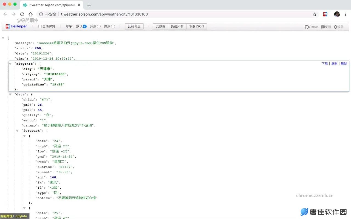The height and width of the screenshot is (219, 351).
Task: Click the ganmao value text
Action: point(69,125)
